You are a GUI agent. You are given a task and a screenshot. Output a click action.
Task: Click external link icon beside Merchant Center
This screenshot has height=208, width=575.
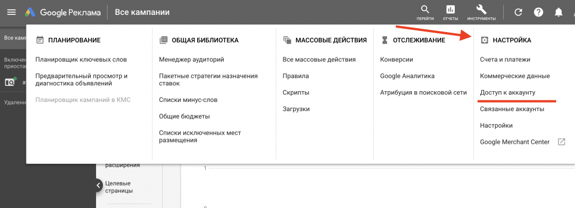coord(561,142)
